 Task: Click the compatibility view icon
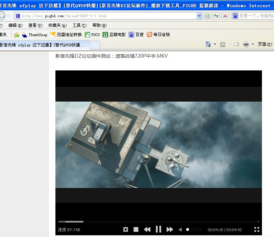[207, 16]
